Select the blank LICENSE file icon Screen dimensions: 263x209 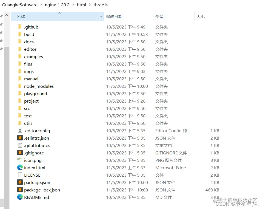click(20, 175)
